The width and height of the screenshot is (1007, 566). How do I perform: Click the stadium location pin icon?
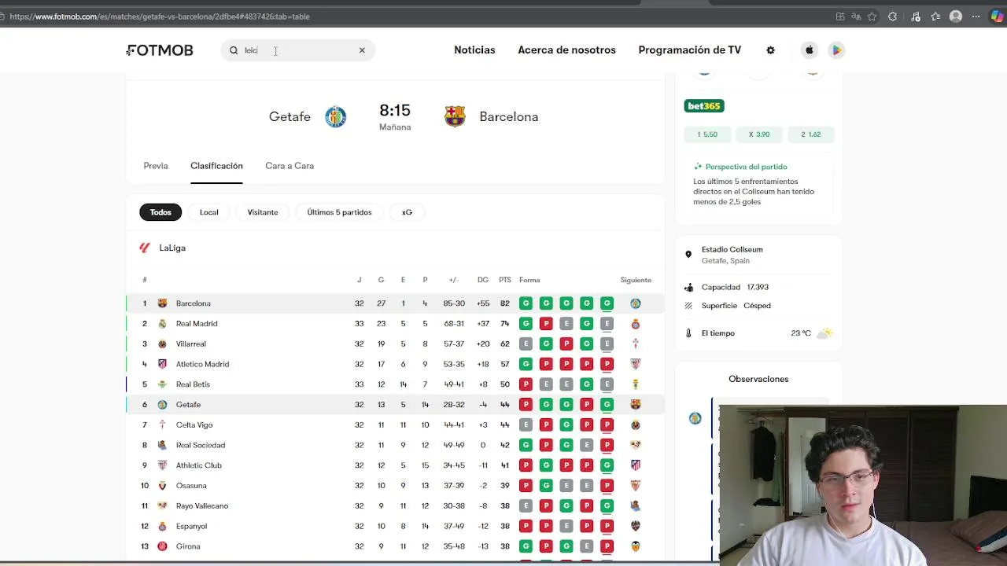click(x=688, y=255)
